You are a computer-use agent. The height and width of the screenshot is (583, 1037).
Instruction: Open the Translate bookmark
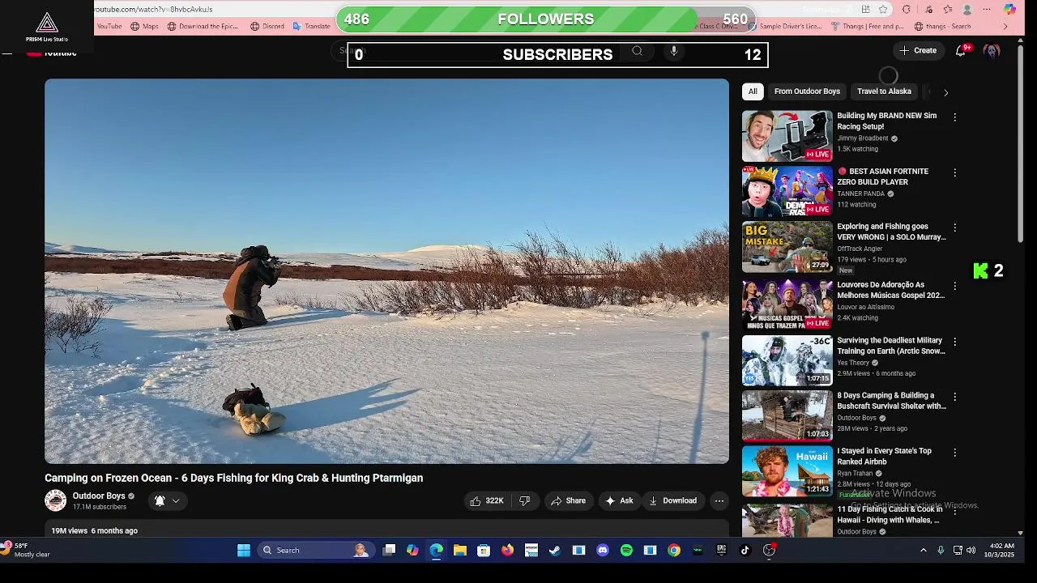pyautogui.click(x=311, y=26)
